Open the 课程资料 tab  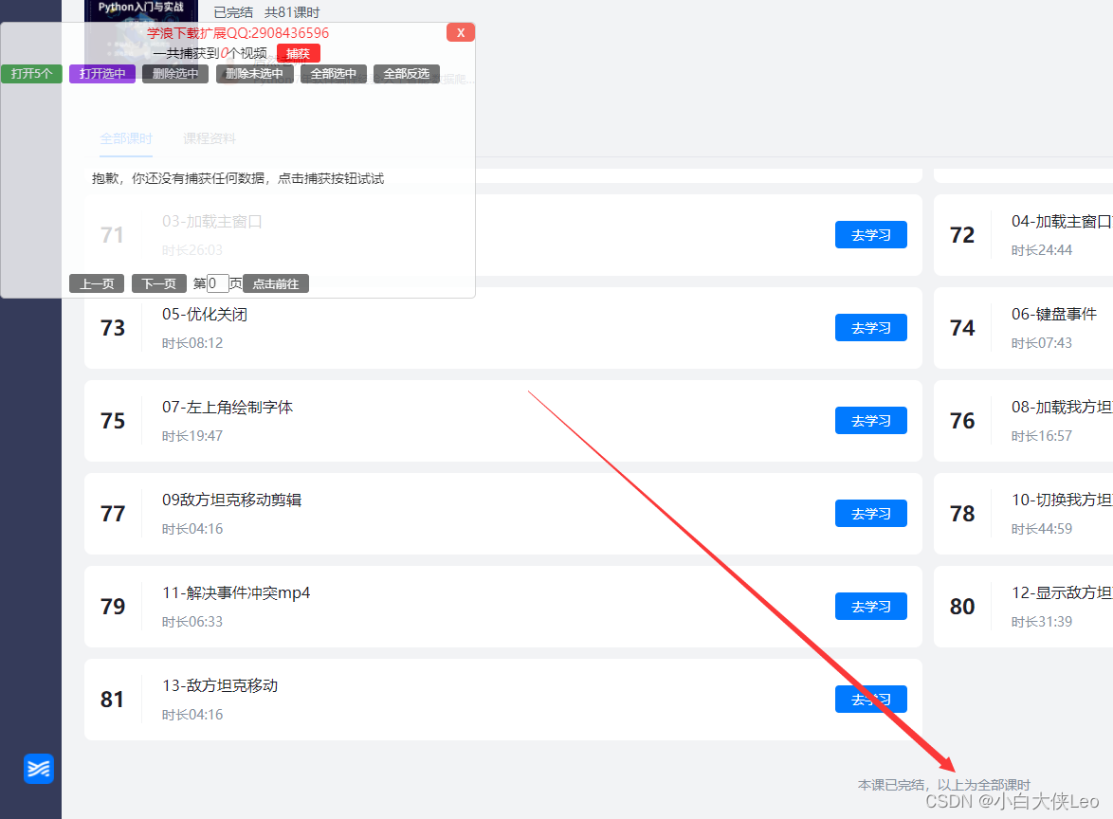point(210,138)
